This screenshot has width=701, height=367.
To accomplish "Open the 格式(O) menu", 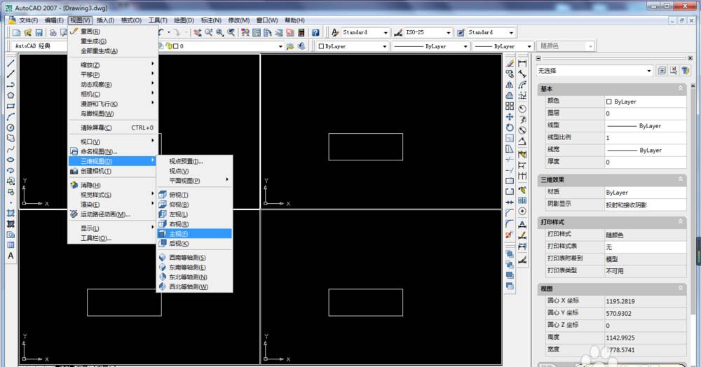I will click(131, 20).
